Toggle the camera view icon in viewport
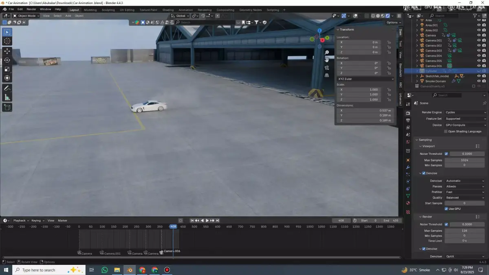The width and height of the screenshot is (489, 275). click(x=327, y=68)
